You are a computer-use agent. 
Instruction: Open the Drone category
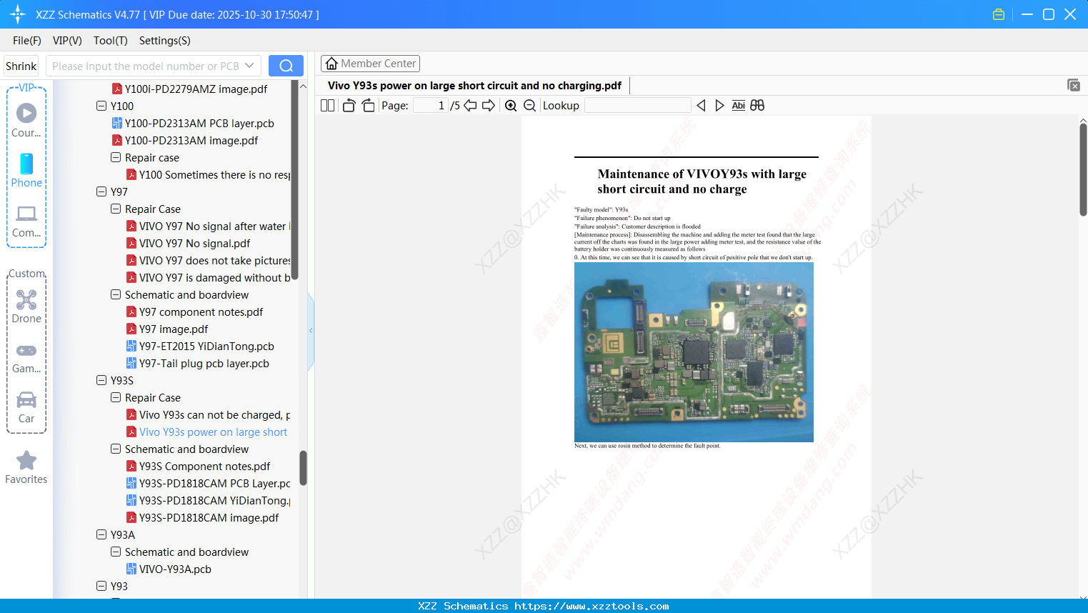tap(26, 306)
